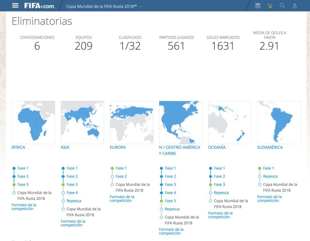Open Formato de la competición under N / Centro América
Viewport: 310px width, 241px height.
171,231
